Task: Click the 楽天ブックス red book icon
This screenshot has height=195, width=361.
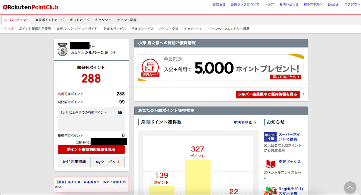Action: point(270,164)
